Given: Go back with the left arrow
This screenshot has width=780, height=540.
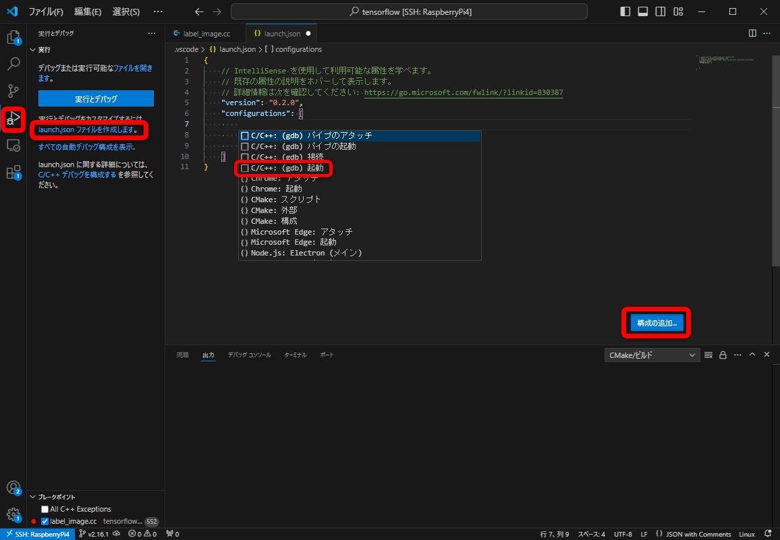Looking at the screenshot, I should (199, 11).
